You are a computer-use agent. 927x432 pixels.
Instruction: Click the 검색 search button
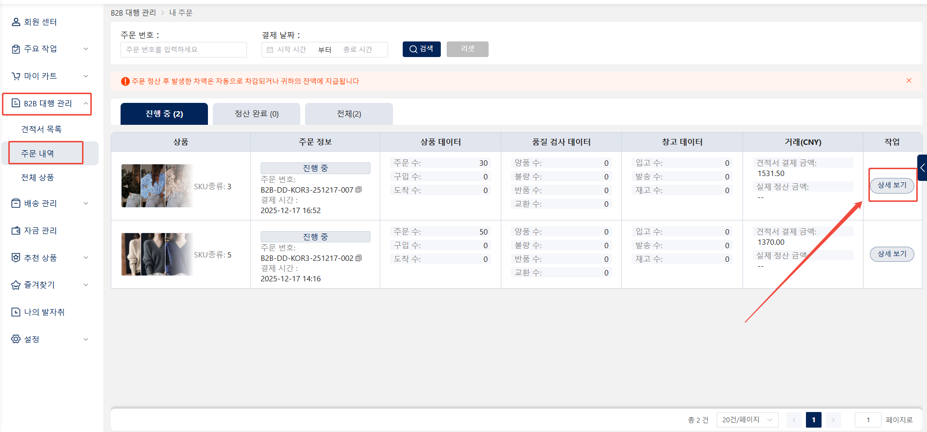coord(422,49)
